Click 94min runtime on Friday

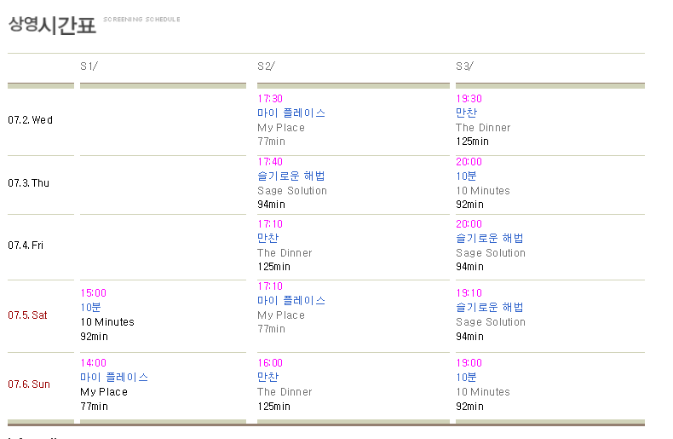[x=469, y=267]
